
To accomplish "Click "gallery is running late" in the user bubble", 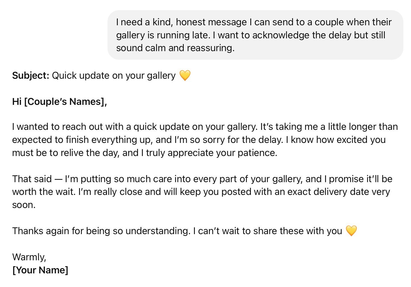I will 163,35.
